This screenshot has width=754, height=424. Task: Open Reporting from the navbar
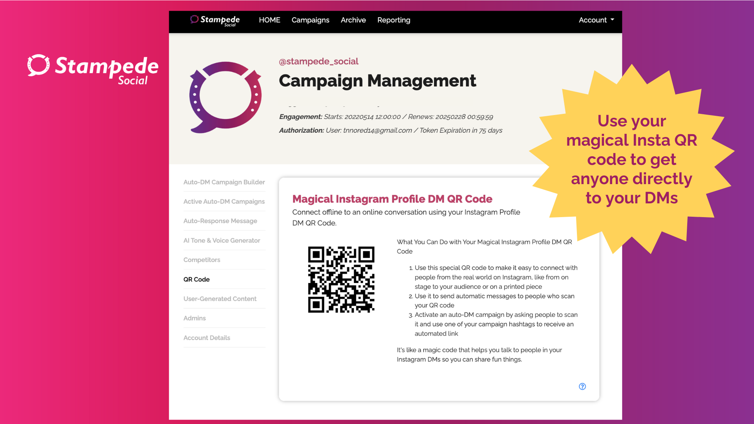(x=393, y=20)
